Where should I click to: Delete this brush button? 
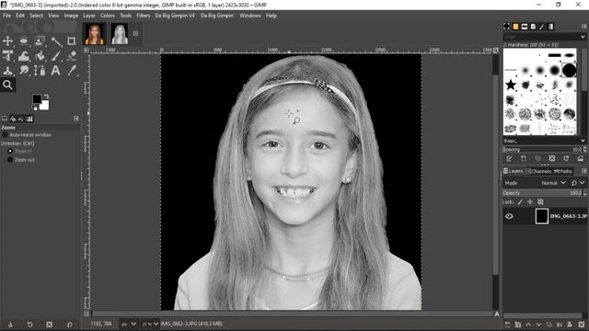tap(552, 159)
